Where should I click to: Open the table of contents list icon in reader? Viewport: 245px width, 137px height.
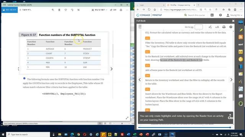coord(140,27)
